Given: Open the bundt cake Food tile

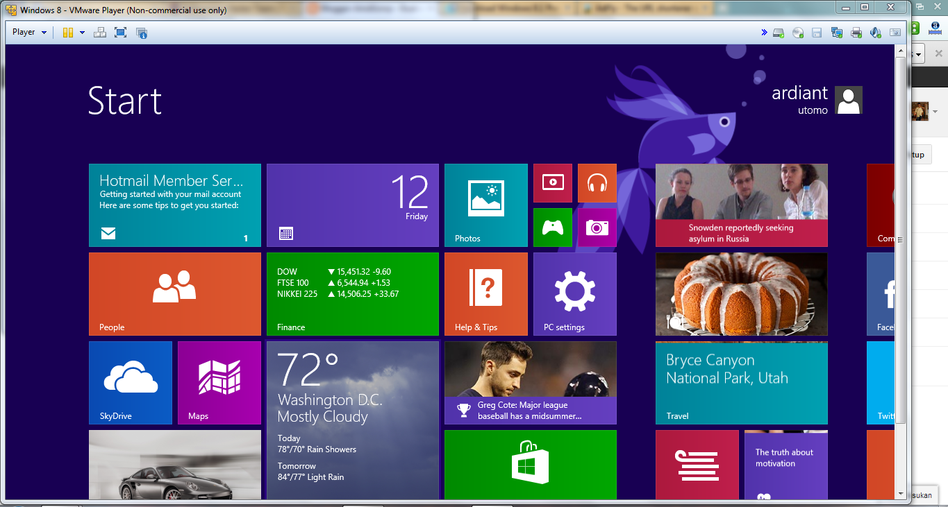Looking at the screenshot, I should (x=742, y=294).
